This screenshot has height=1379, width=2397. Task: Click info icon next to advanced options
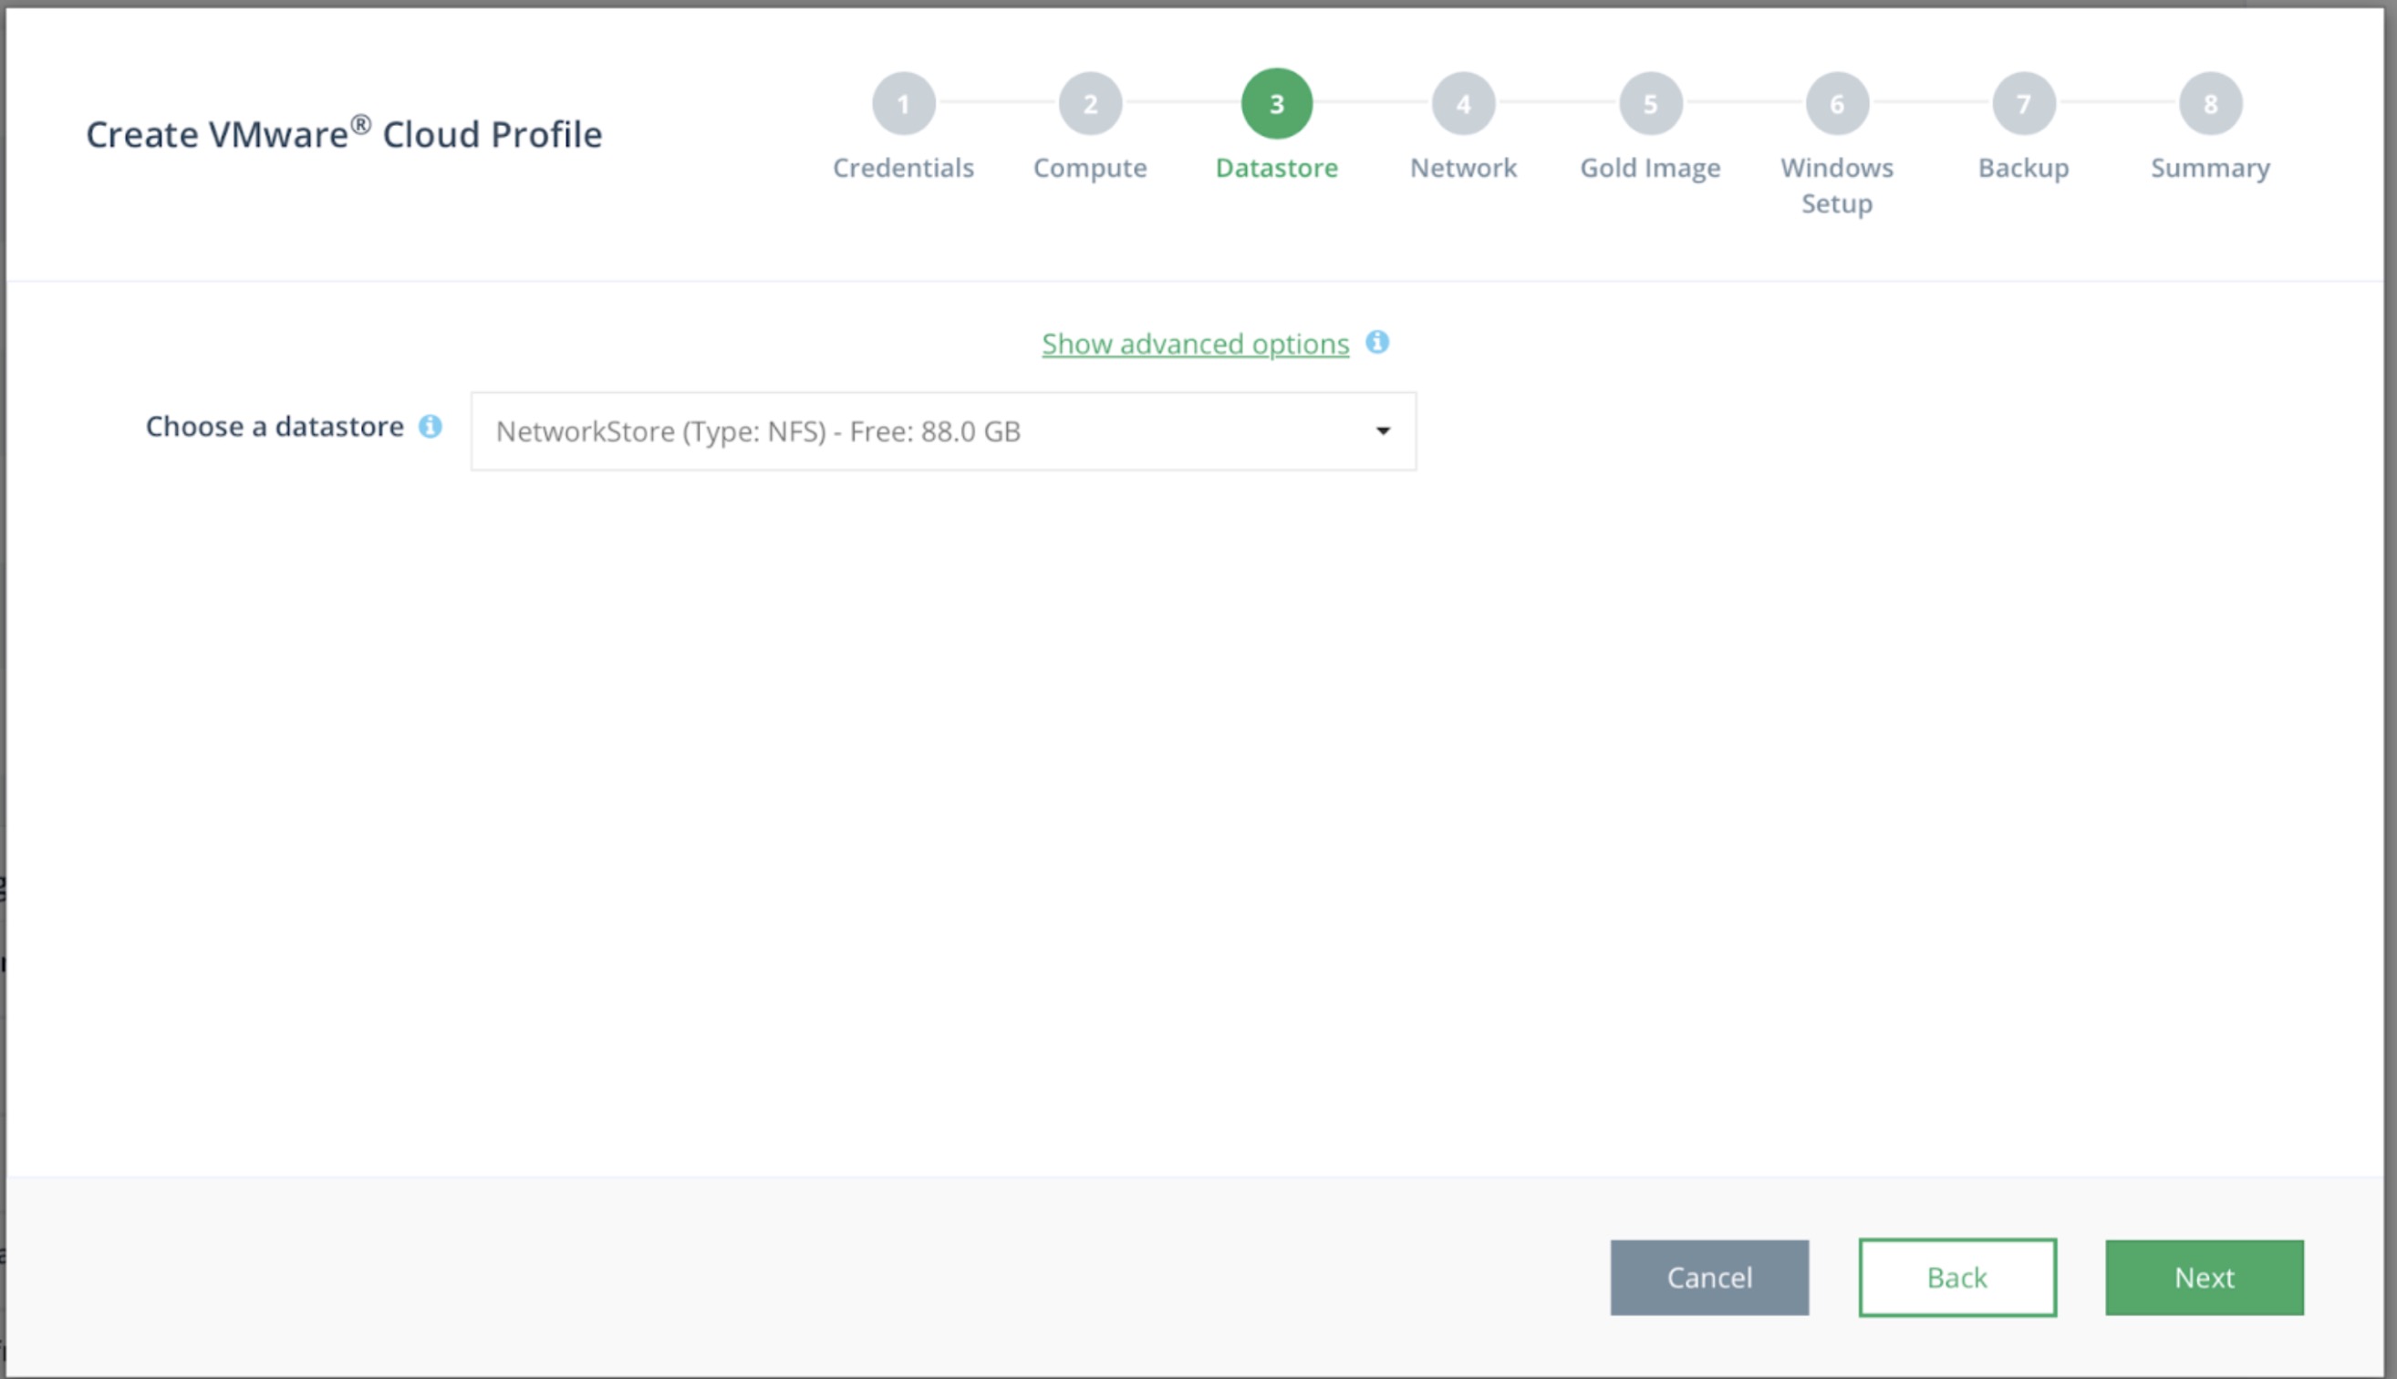tap(1377, 342)
